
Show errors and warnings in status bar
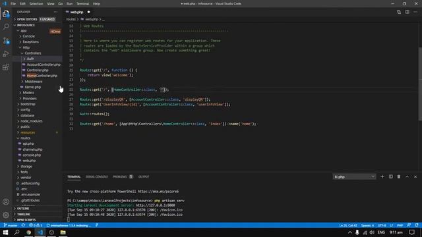[x=36, y=225]
